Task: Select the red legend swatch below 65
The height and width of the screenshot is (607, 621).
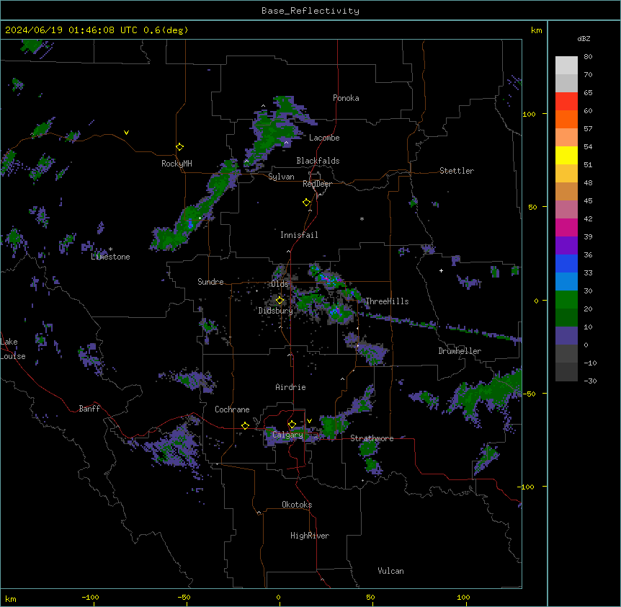Action: tap(566, 102)
